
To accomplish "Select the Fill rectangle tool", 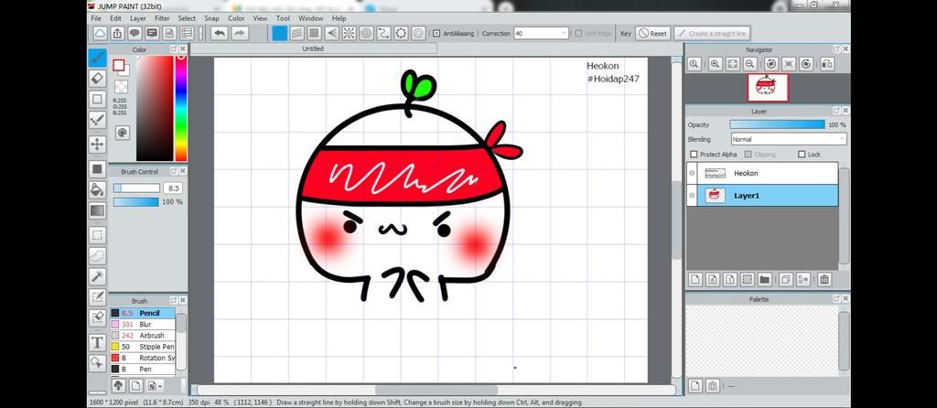I will (97, 169).
